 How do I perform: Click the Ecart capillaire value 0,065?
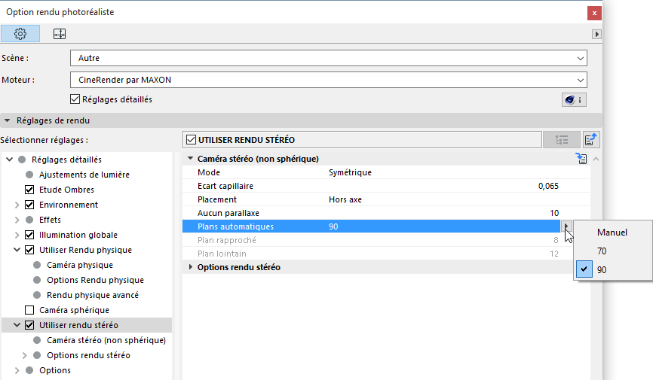548,186
